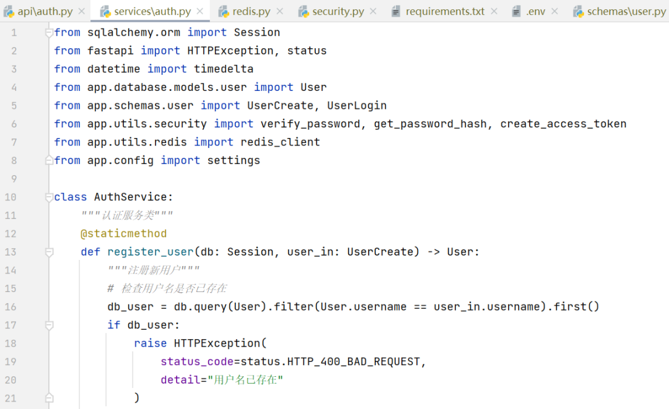Click the file icon on the .env tab
The width and height of the screenshot is (669, 409).
pyautogui.click(x=515, y=11)
